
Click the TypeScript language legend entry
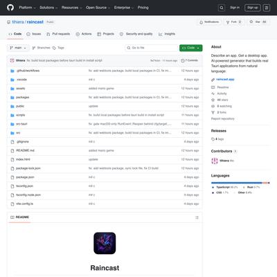pos(224,187)
